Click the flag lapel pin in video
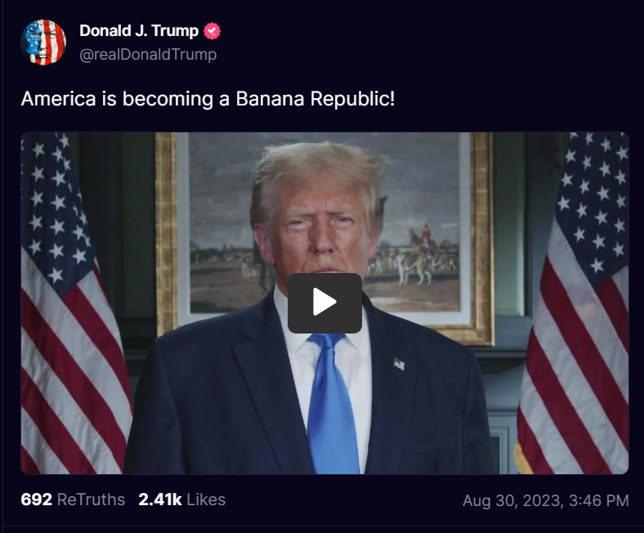The width and height of the screenshot is (644, 533). tap(399, 364)
